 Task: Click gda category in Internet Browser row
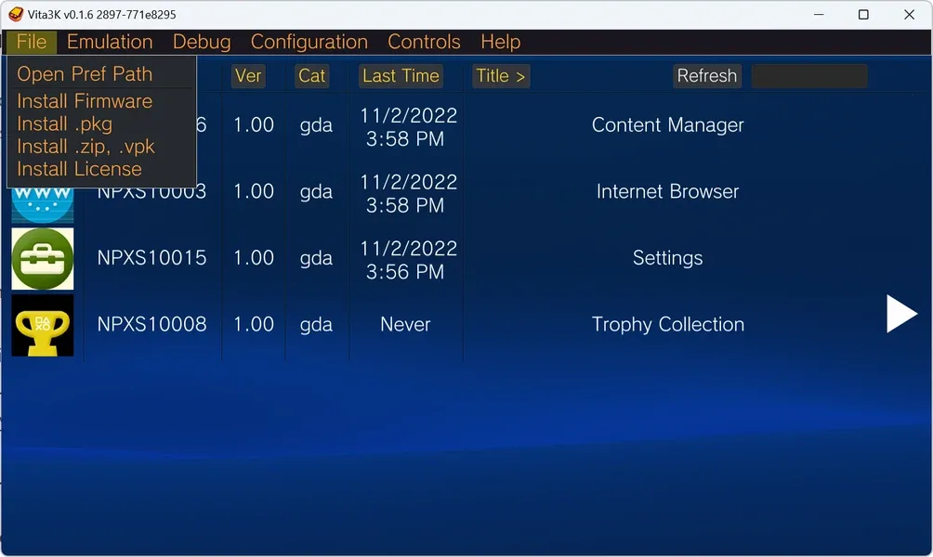[x=316, y=192]
